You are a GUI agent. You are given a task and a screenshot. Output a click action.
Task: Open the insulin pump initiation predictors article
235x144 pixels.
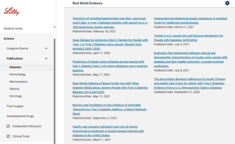coord(110,64)
